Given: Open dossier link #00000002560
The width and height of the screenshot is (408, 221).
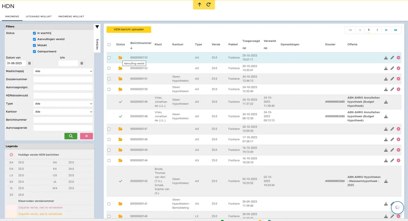Looking at the screenshot, I should pyautogui.click(x=335, y=181).
